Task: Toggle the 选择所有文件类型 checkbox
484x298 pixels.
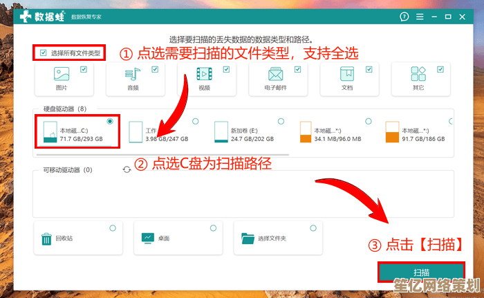Action: click(x=44, y=53)
